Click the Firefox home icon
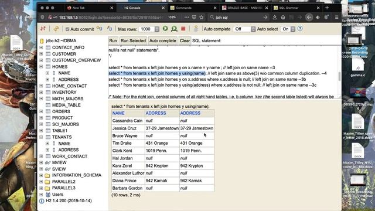 (283, 17)
